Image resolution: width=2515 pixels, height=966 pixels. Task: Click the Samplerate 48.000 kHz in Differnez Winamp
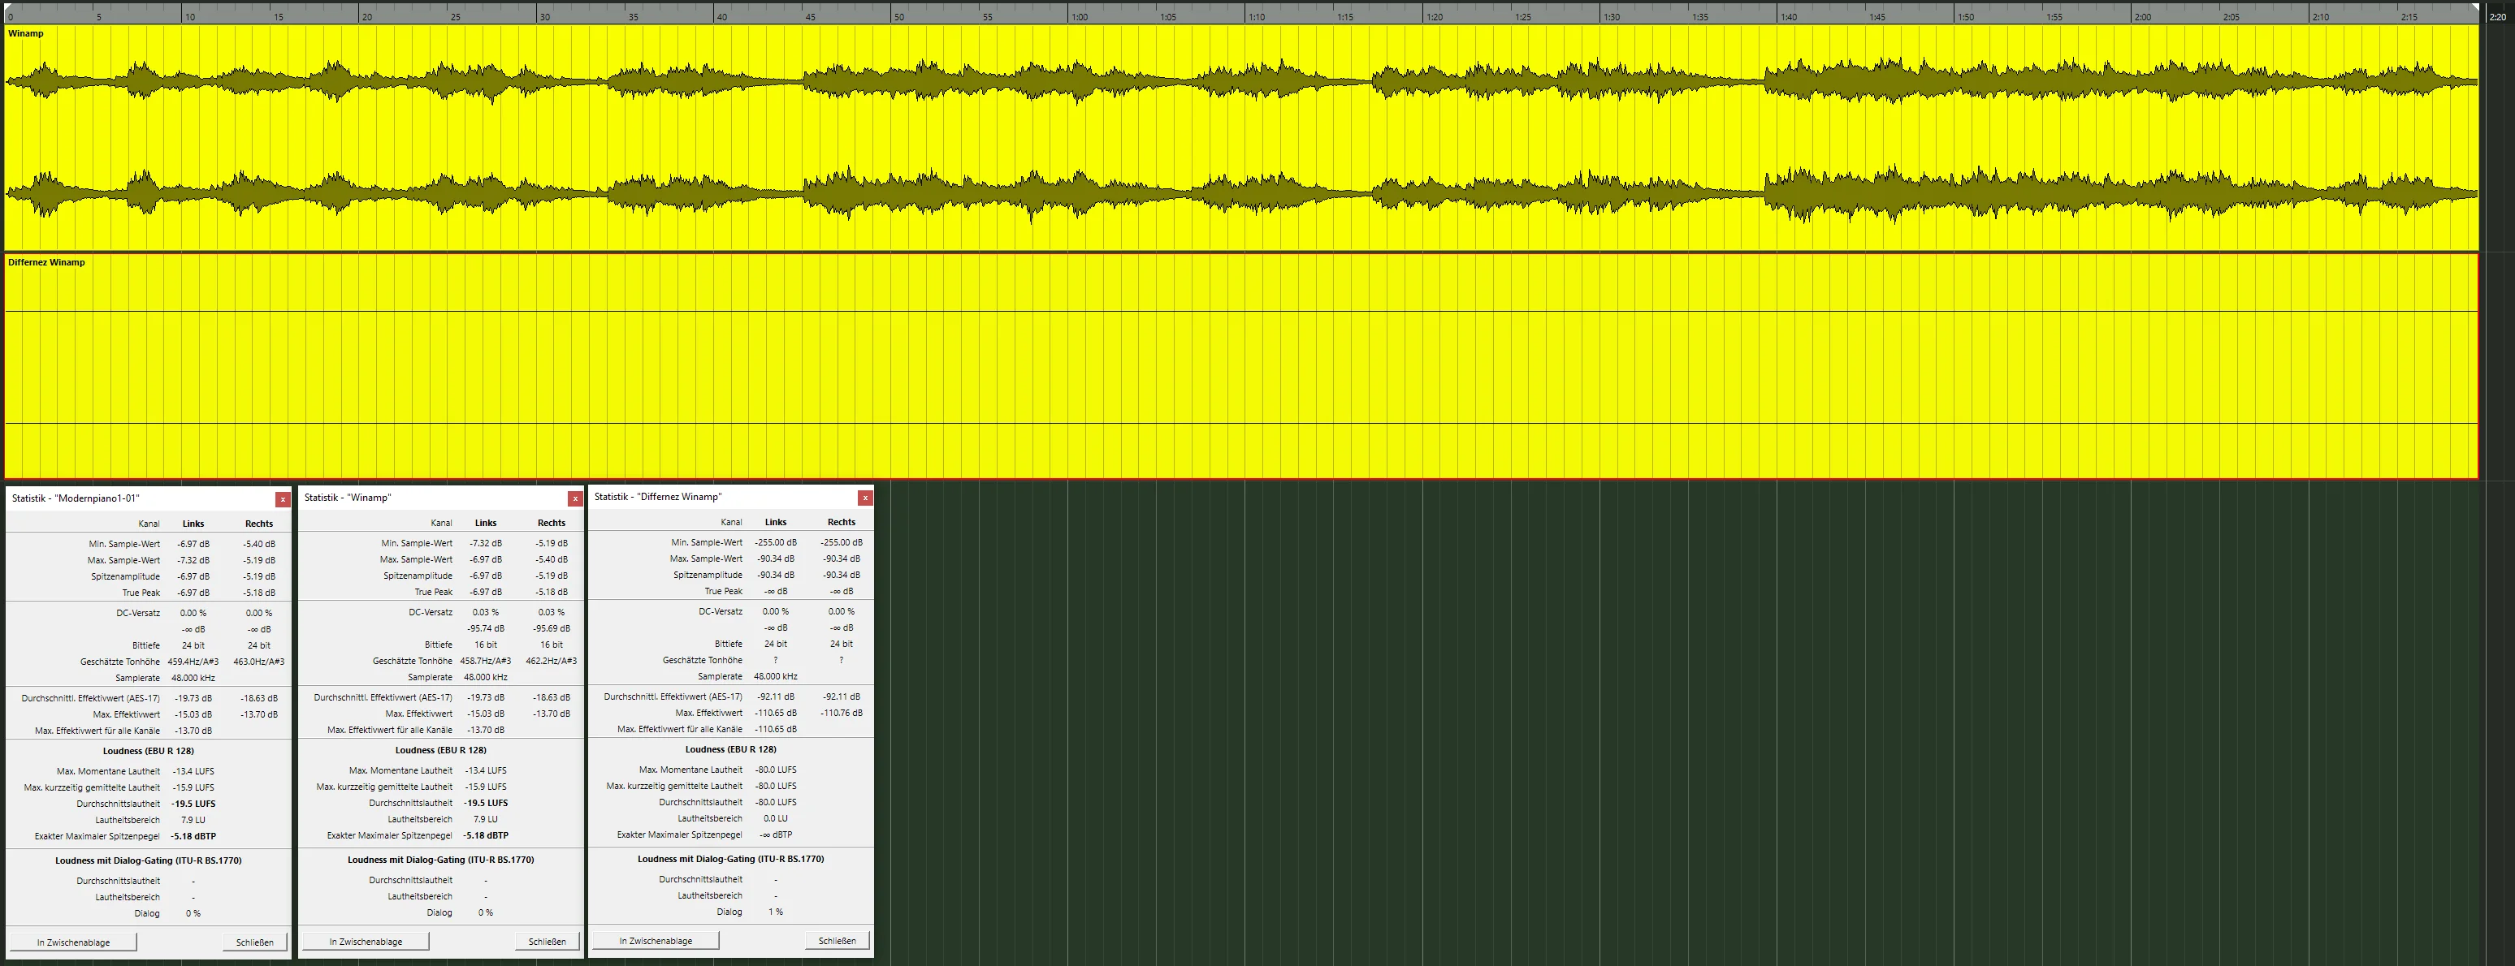tap(775, 676)
